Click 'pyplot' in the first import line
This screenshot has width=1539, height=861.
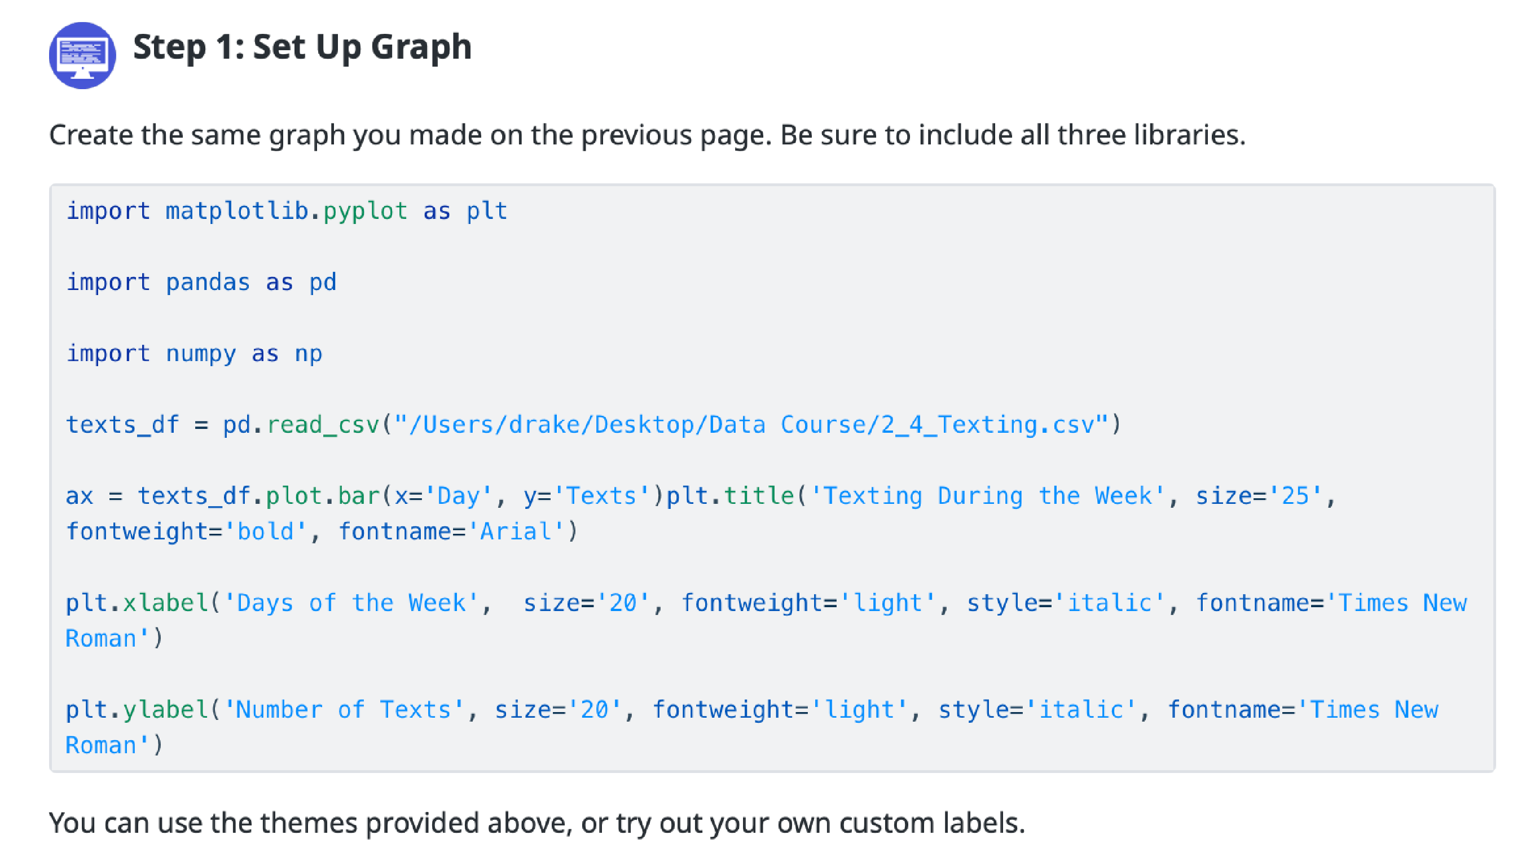pos(365,211)
